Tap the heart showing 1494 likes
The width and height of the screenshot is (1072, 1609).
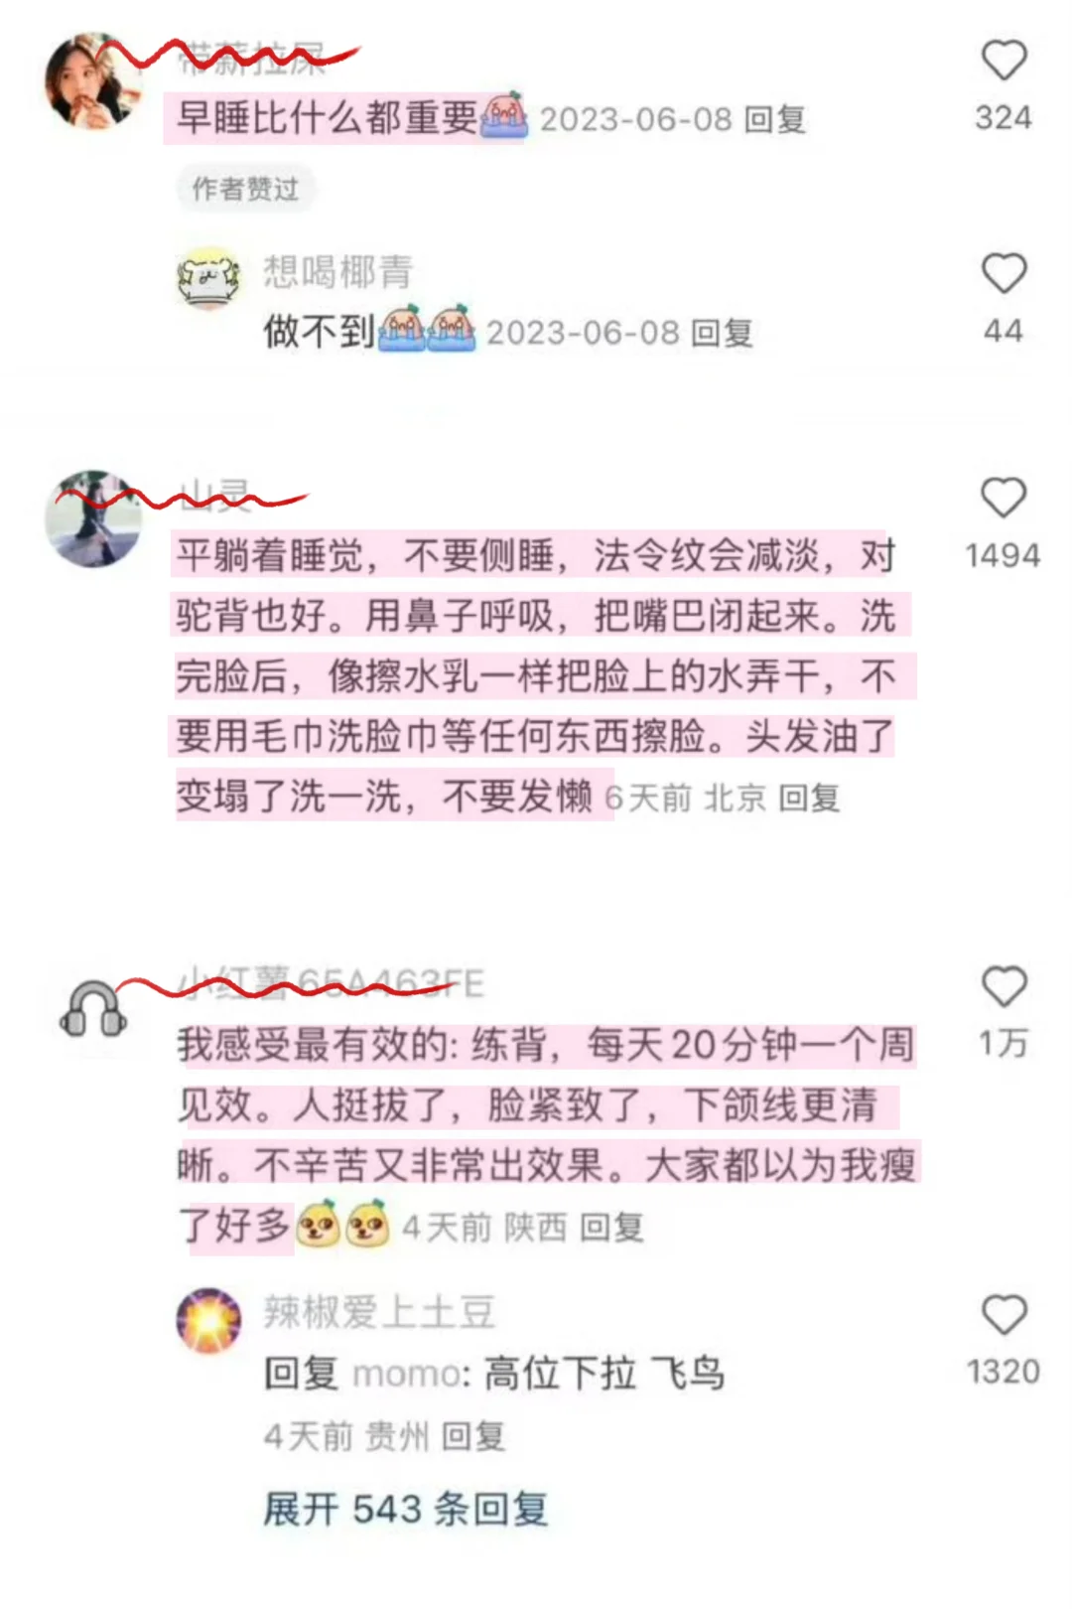[x=1004, y=499]
